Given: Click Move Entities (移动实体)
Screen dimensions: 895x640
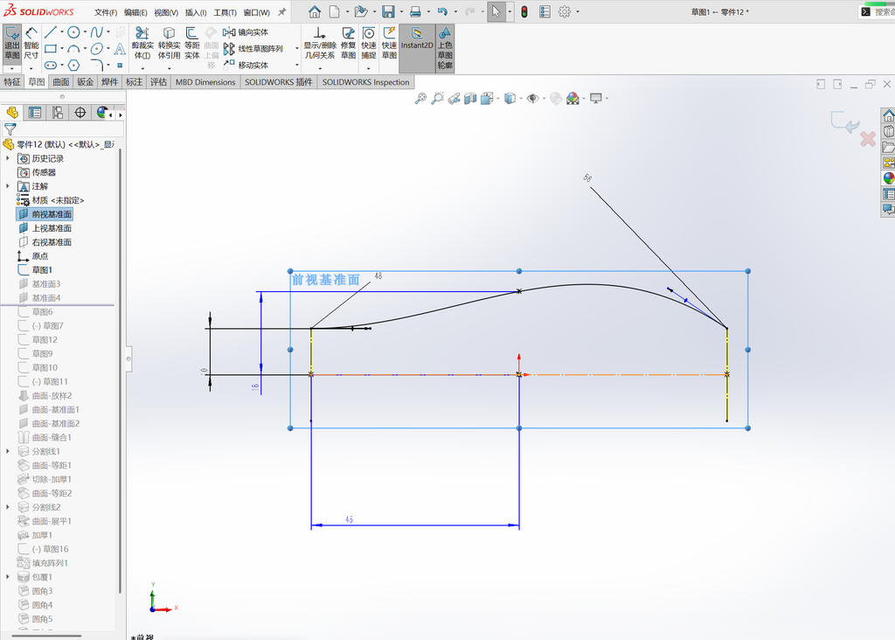Looking at the screenshot, I should [246, 65].
